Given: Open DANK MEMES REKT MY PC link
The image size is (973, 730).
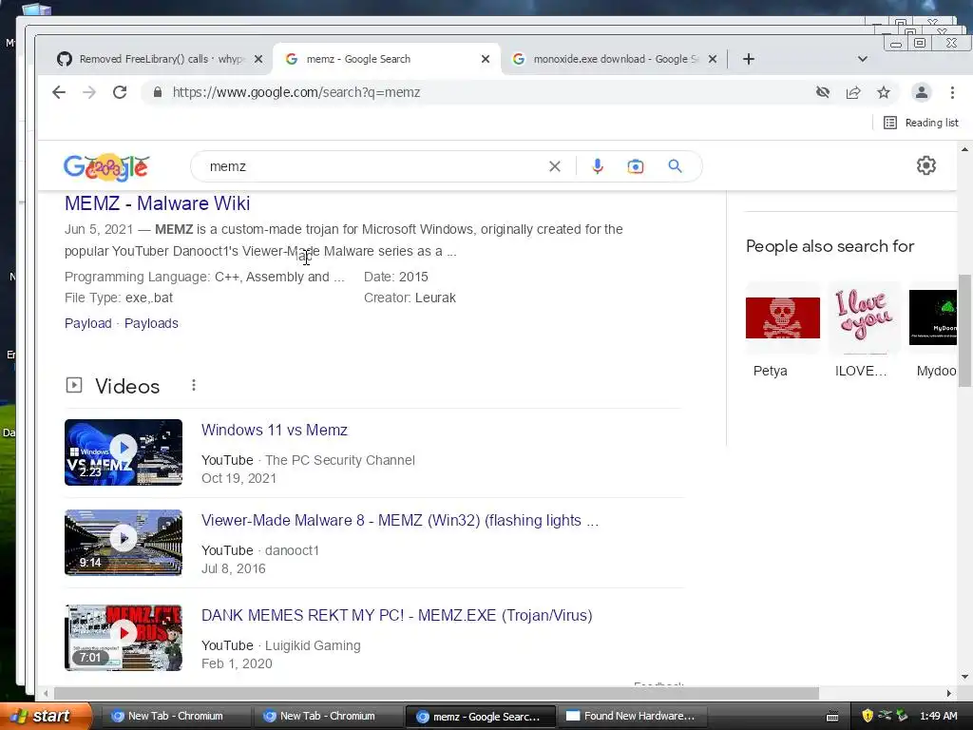Looking at the screenshot, I should click(397, 615).
